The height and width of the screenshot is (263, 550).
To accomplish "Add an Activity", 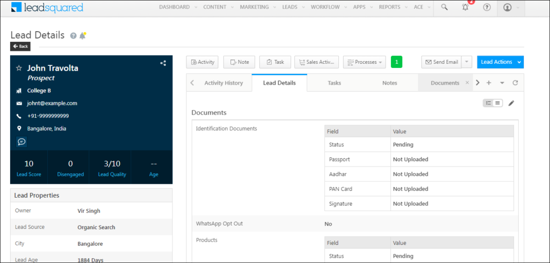I will tap(202, 62).
